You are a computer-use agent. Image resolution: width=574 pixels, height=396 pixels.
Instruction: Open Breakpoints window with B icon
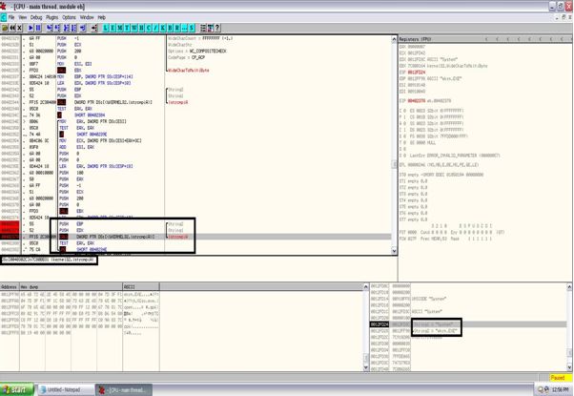tap(171, 28)
